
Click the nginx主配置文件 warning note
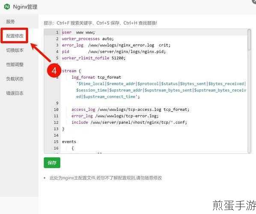point(105,178)
